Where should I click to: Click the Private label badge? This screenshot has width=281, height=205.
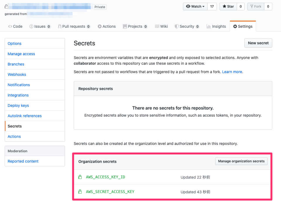tap(100, 7)
